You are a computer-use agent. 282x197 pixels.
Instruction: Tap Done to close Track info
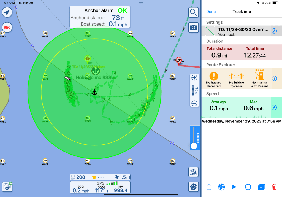click(211, 12)
